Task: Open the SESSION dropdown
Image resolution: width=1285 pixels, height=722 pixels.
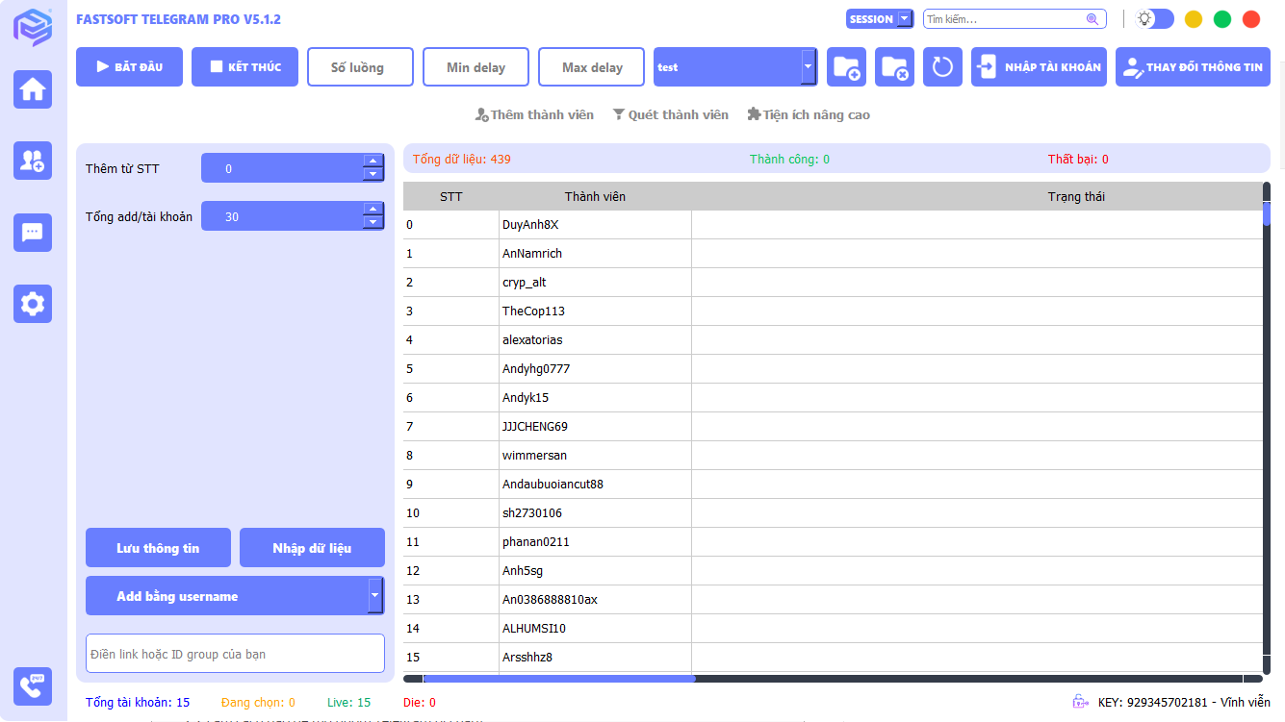Action: point(879,18)
